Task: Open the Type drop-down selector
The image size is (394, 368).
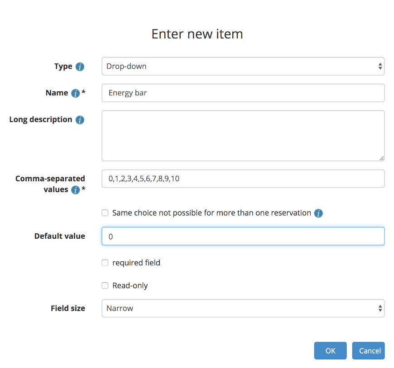Action: tap(243, 66)
